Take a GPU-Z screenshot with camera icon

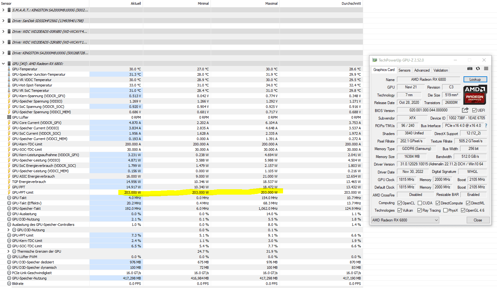point(470,68)
